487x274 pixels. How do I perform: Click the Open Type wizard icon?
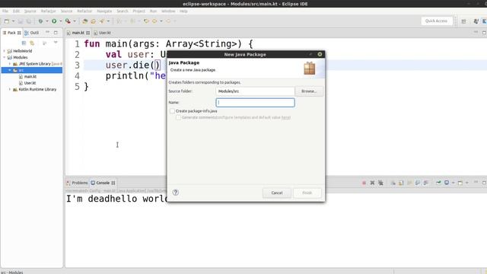pos(102,21)
